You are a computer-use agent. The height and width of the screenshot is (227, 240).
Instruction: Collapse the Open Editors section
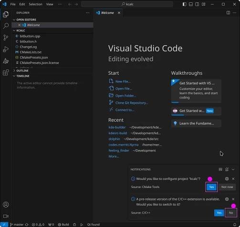pos(52,20)
